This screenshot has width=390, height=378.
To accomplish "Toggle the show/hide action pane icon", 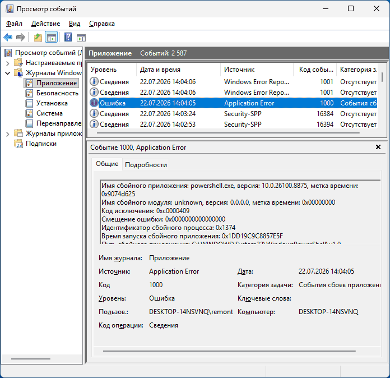I will 81,38.
